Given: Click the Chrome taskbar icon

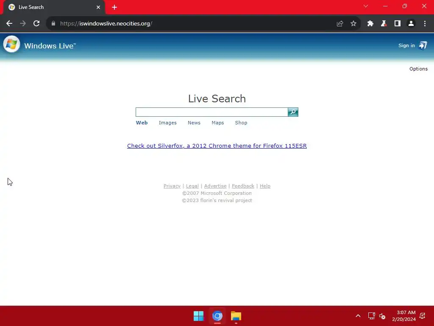Looking at the screenshot, I should click(x=217, y=316).
